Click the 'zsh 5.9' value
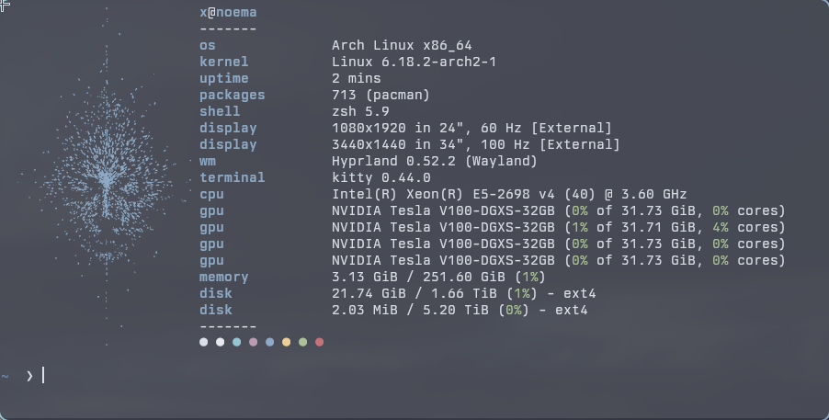 [360, 111]
